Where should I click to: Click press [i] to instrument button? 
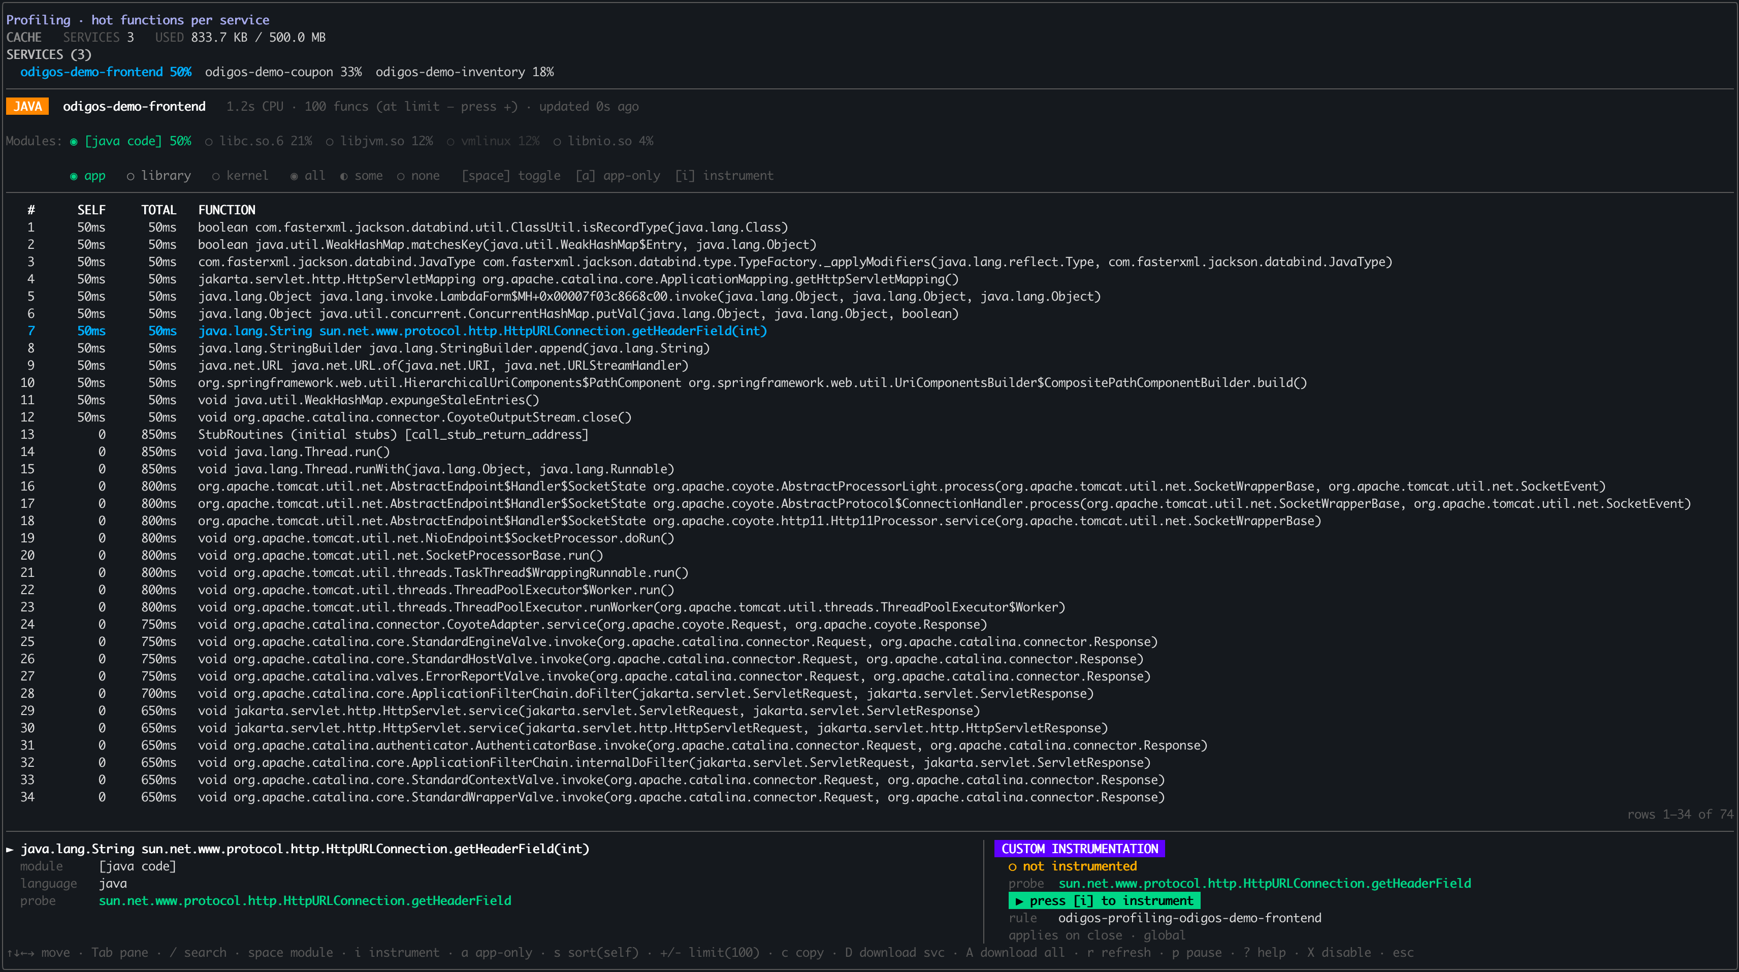tap(1105, 900)
